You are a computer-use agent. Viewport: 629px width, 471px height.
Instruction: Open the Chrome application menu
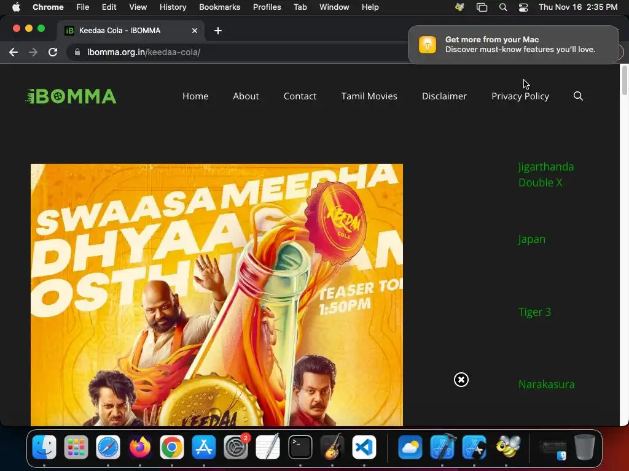pyautogui.click(x=48, y=7)
